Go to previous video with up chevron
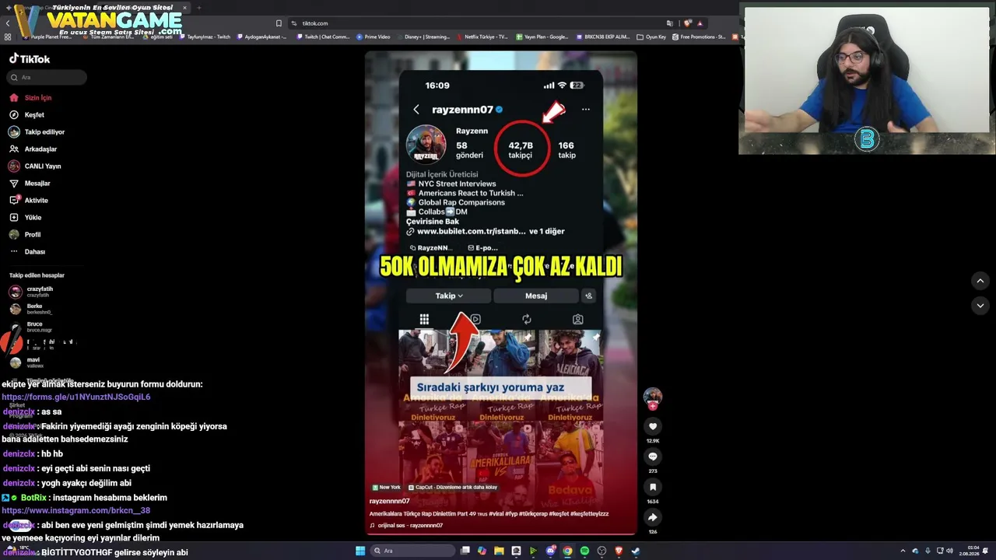The height and width of the screenshot is (560, 996). (x=980, y=281)
